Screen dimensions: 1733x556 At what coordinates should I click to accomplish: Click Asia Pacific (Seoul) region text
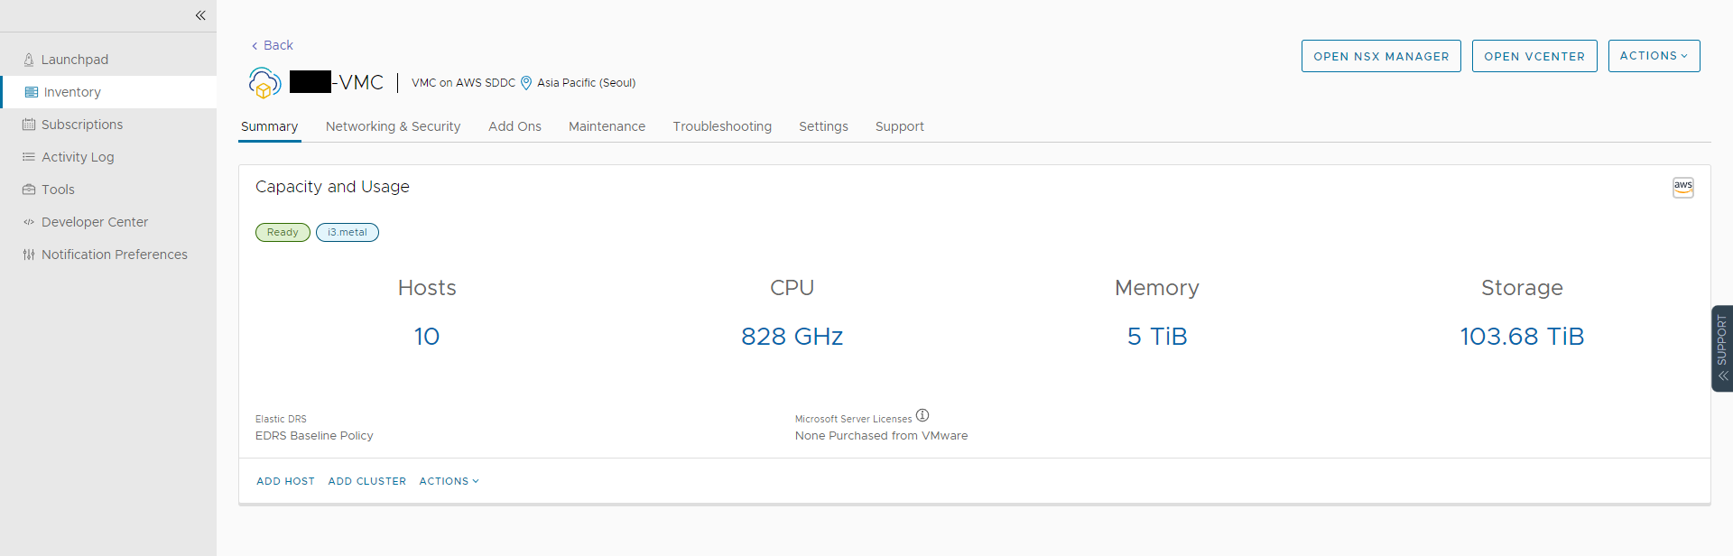pyautogui.click(x=587, y=83)
